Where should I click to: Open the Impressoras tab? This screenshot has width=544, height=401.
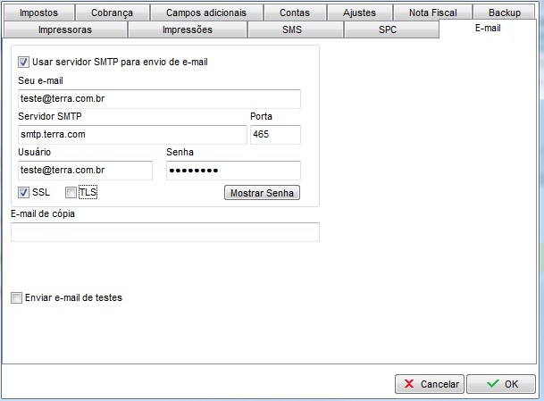(65, 29)
